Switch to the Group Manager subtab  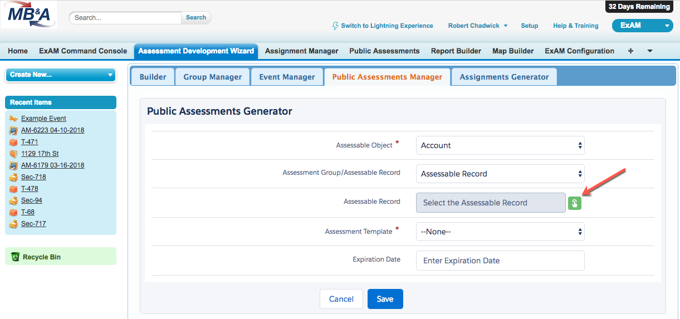(213, 77)
